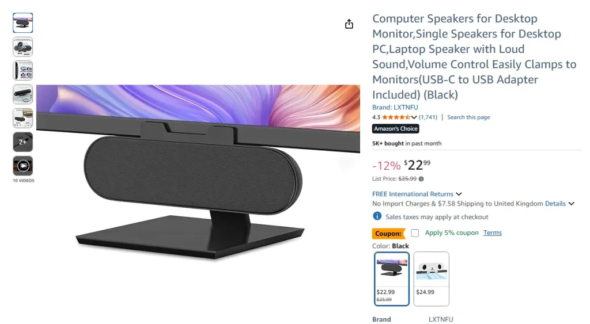This screenshot has height=324, width=590.
Task: Click the Amazon's Choice badge
Action: pyautogui.click(x=396, y=129)
